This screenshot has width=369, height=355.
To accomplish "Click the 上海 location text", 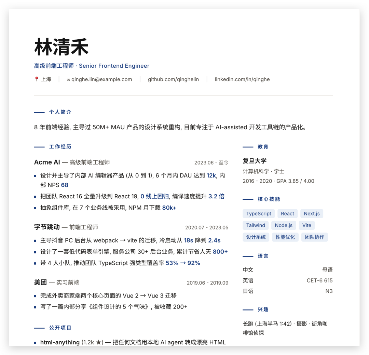I will point(46,79).
